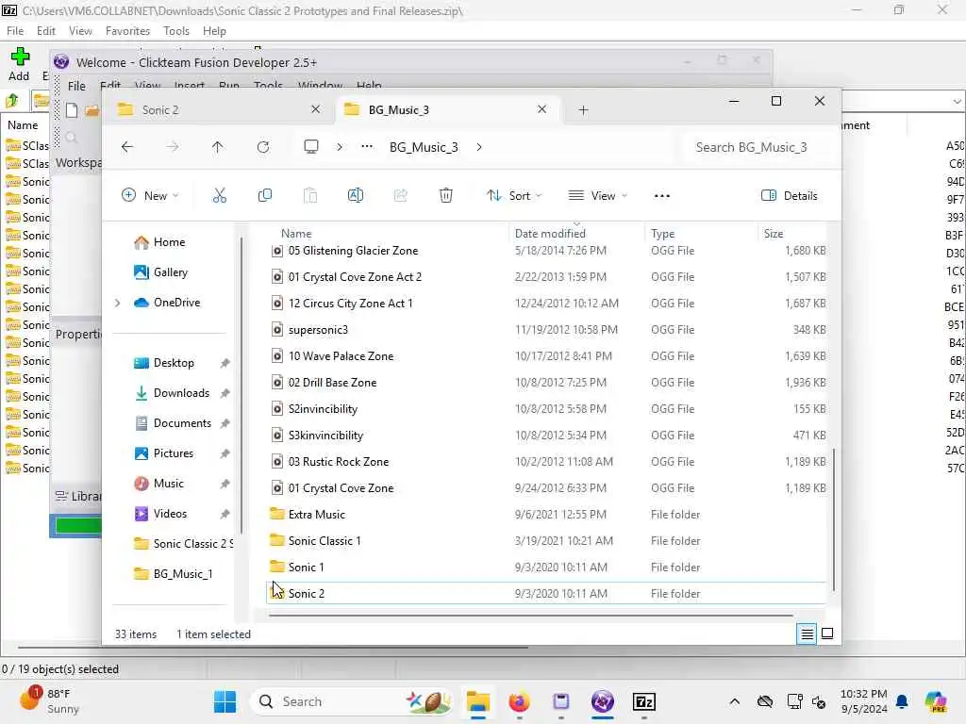Image resolution: width=966 pixels, height=724 pixels.
Task: Expand chevron after This PC icon
Action: pyautogui.click(x=340, y=147)
